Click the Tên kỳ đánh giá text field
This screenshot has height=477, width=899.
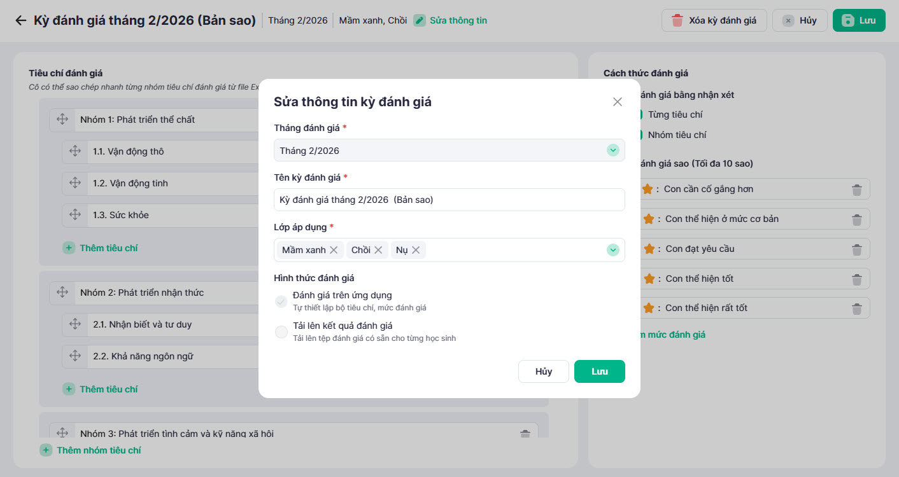(449, 200)
